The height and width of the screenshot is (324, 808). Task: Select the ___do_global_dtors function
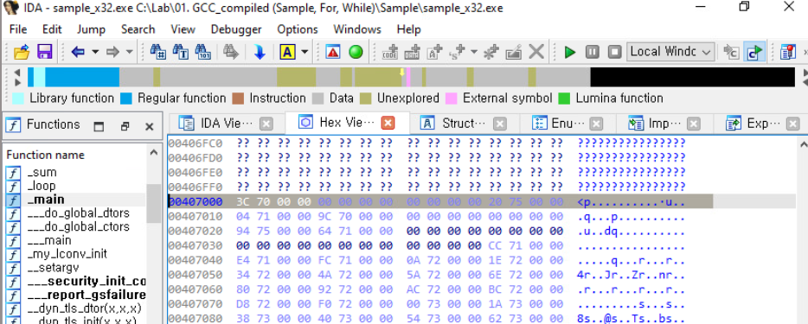tap(79, 213)
